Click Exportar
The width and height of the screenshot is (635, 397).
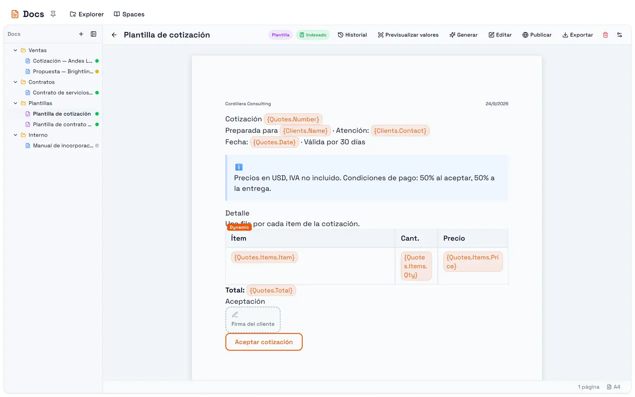pyautogui.click(x=578, y=35)
